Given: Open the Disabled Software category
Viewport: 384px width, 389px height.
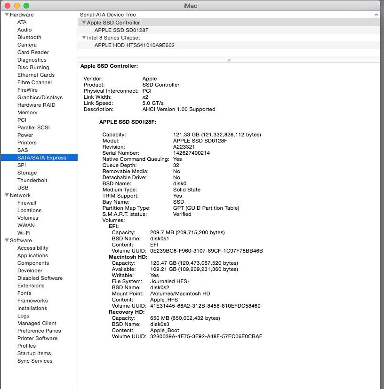Looking at the screenshot, I should pyautogui.click(x=40, y=278).
